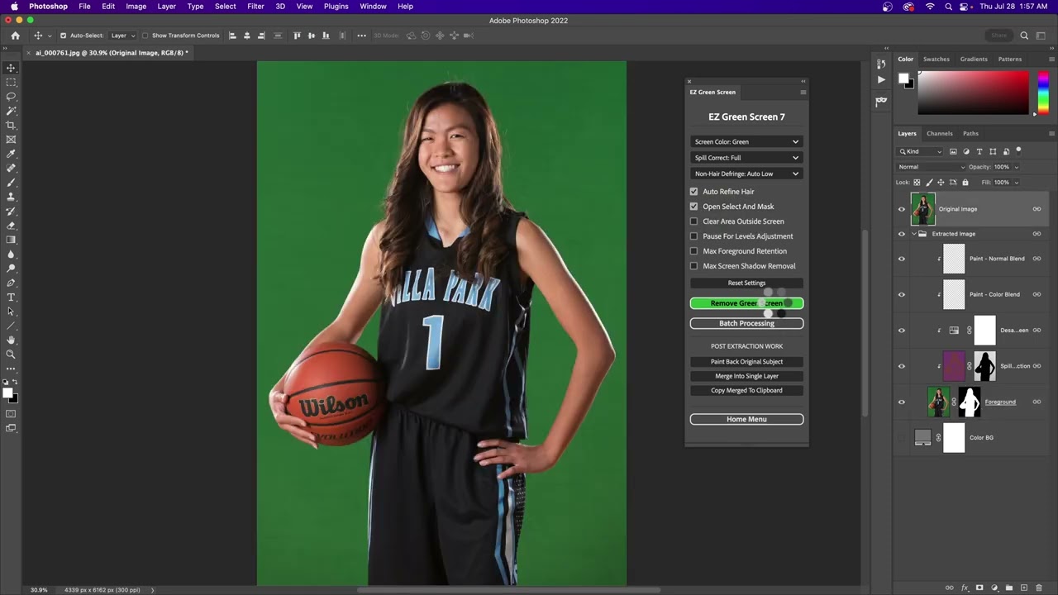Switch to the Channels tab
This screenshot has width=1058, height=595.
click(x=939, y=133)
